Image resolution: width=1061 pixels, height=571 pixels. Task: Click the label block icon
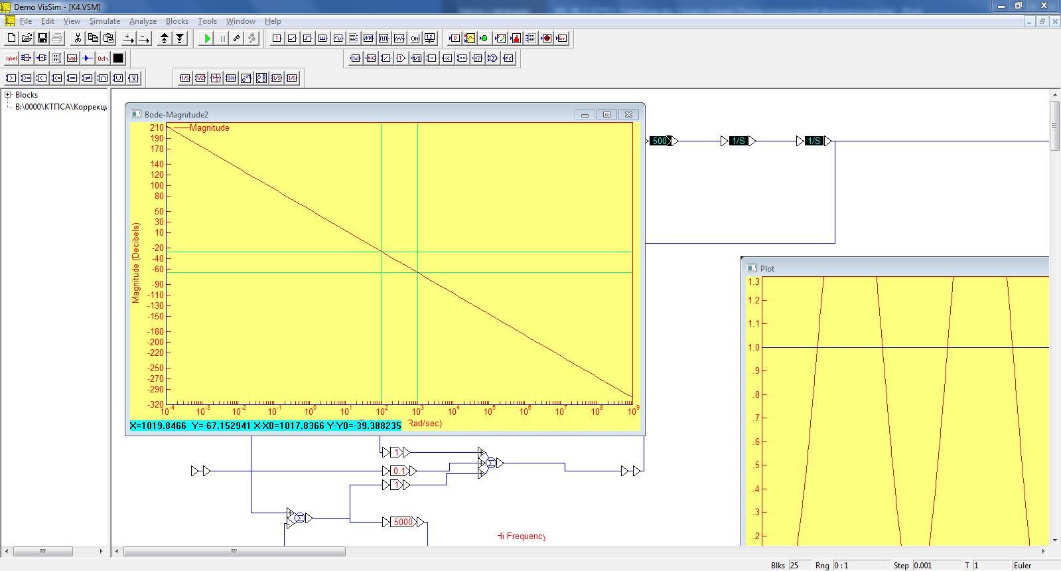point(11,58)
